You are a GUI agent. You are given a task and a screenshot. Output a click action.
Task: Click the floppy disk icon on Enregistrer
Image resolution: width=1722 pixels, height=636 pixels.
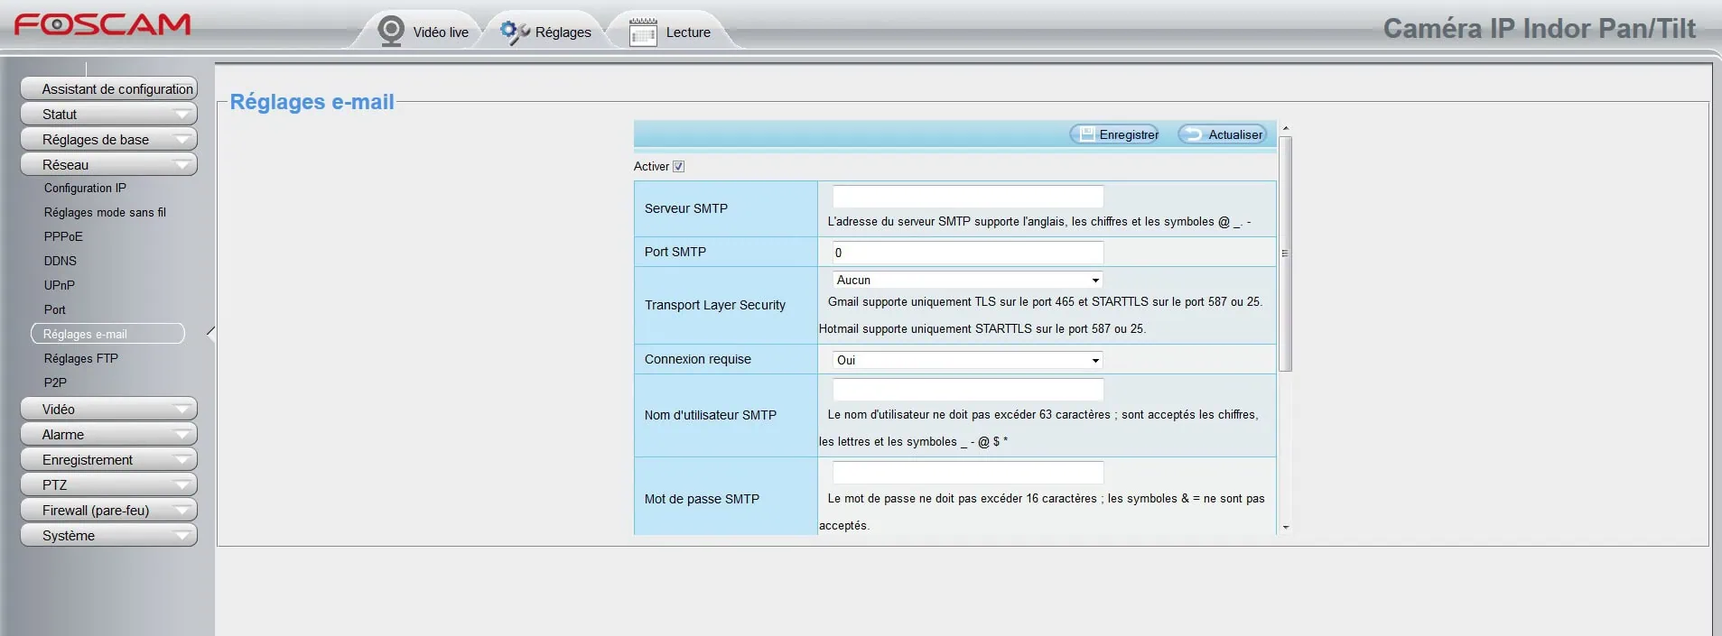click(x=1087, y=134)
